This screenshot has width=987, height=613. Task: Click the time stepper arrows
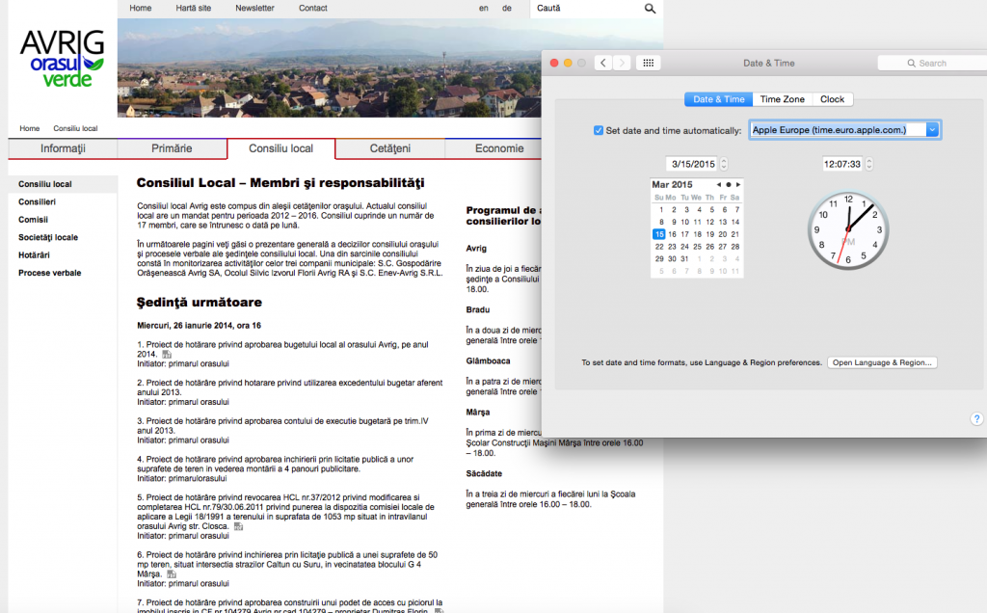click(x=868, y=164)
